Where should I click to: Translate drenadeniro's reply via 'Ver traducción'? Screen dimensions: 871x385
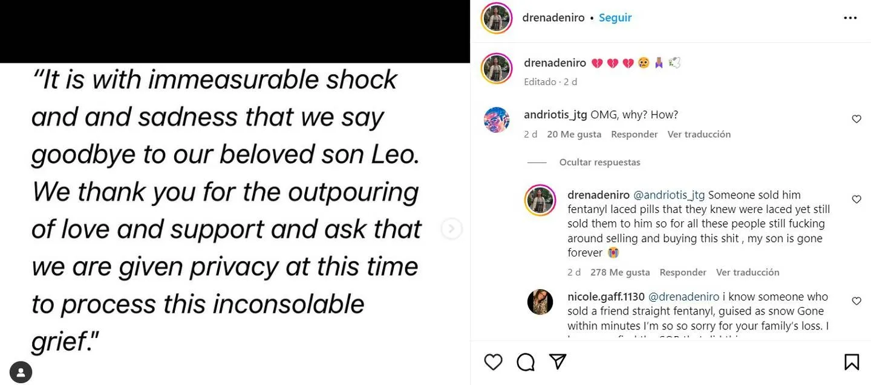pyautogui.click(x=748, y=272)
